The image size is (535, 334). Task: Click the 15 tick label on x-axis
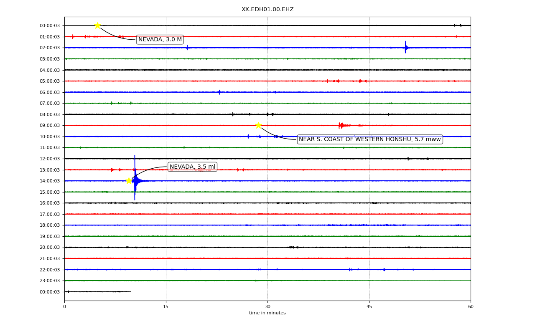pyautogui.click(x=166, y=307)
